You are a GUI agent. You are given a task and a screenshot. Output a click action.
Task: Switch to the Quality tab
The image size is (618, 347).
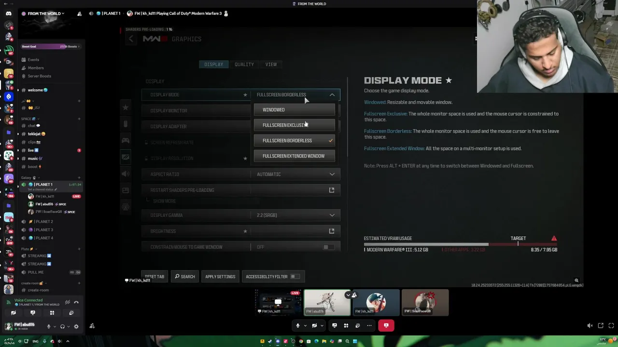click(x=244, y=65)
